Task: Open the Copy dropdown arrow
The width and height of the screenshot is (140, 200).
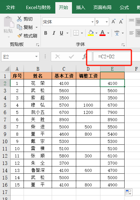Action: click(x=37, y=27)
